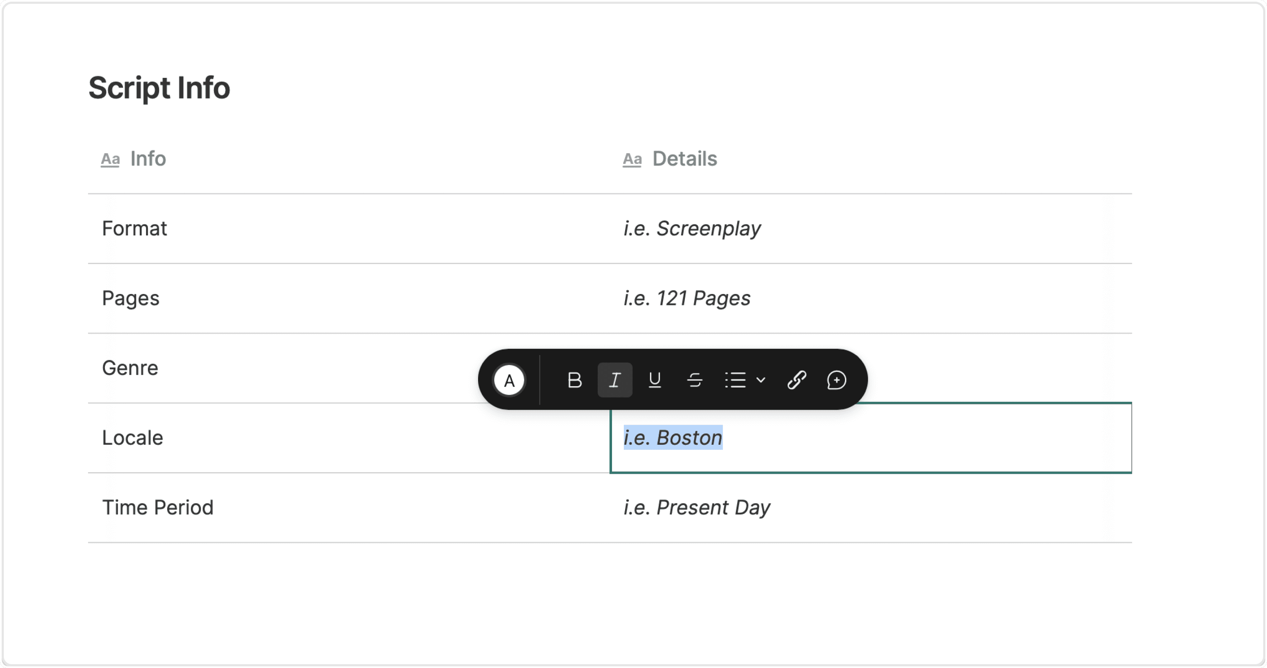This screenshot has width=1267, height=668.
Task: Select the Format cell
Action: point(349,229)
